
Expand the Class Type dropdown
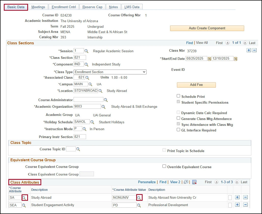(x=110, y=72)
